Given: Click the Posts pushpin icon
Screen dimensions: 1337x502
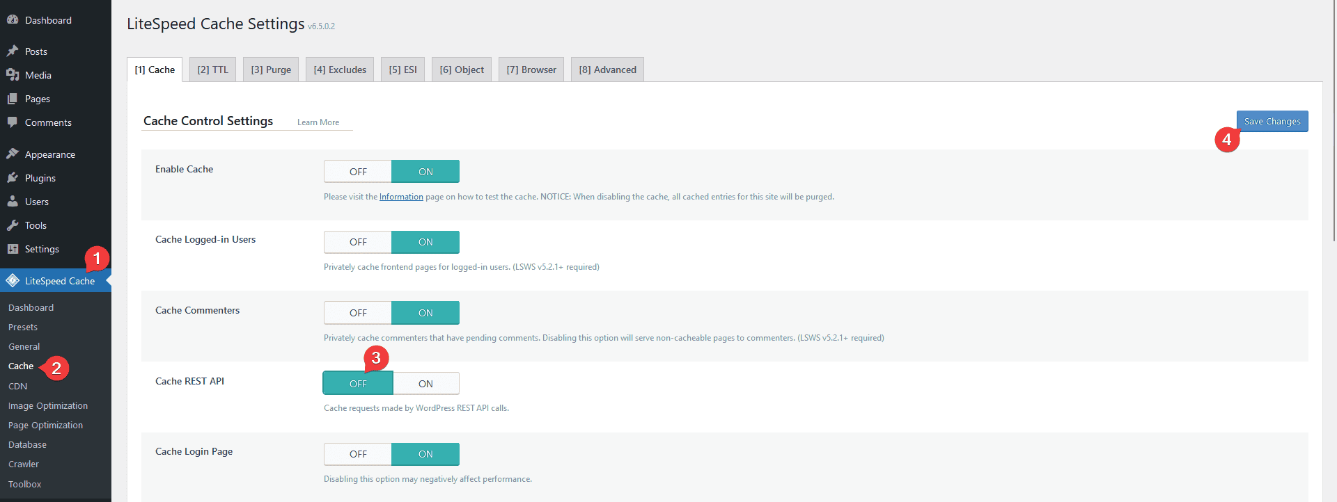Looking at the screenshot, I should (13, 51).
